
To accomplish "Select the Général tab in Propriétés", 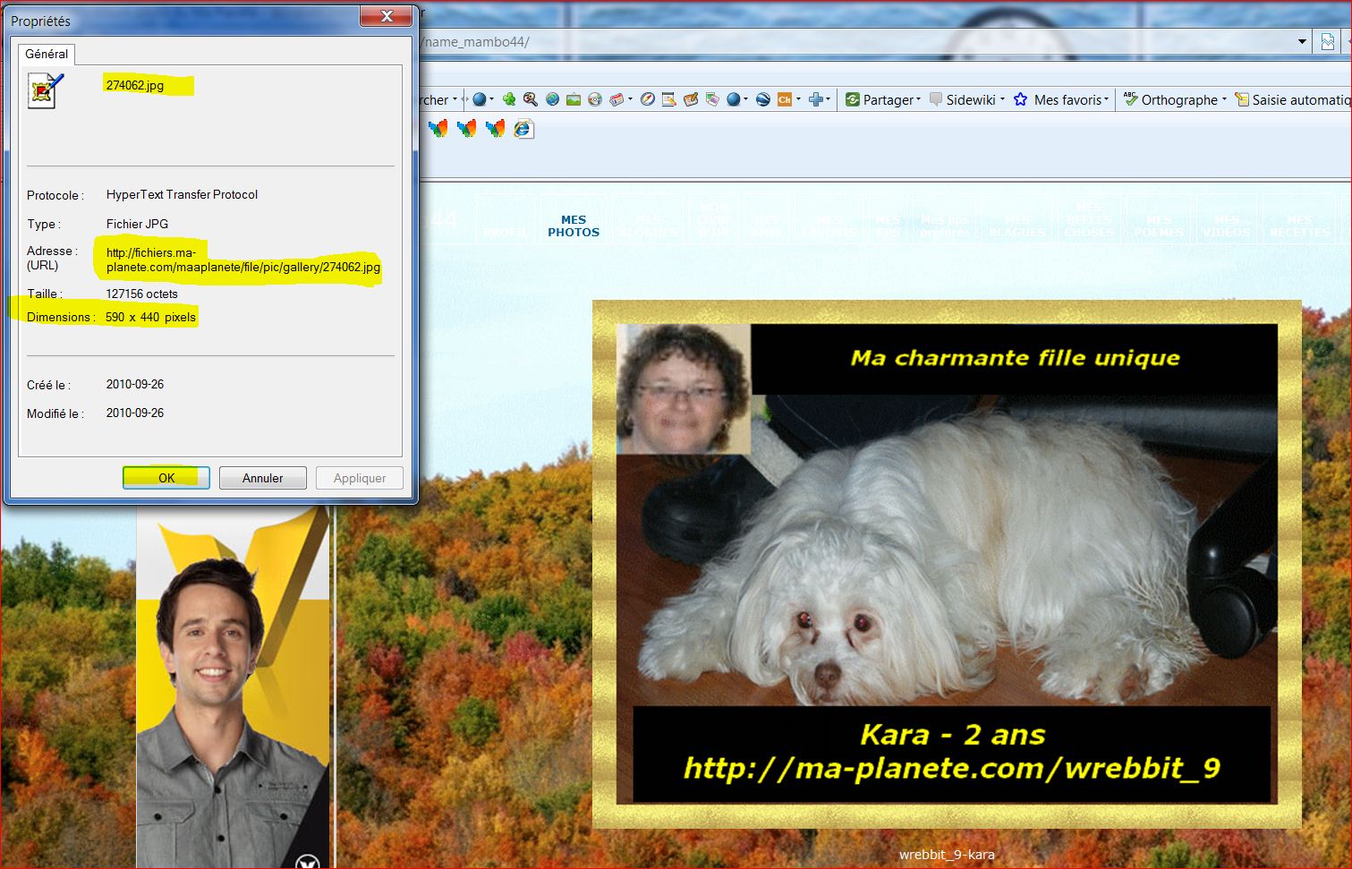I will pyautogui.click(x=47, y=54).
